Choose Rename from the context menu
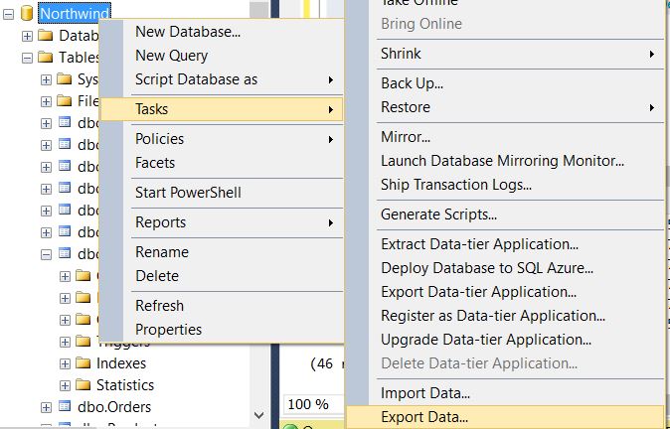The height and width of the screenshot is (429, 670). click(223, 252)
